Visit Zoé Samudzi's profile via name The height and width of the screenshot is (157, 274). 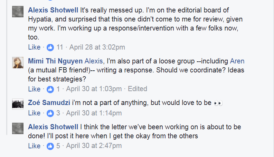[49, 103]
